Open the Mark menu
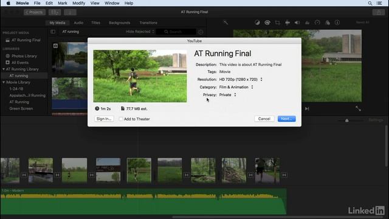 click(x=62, y=3)
